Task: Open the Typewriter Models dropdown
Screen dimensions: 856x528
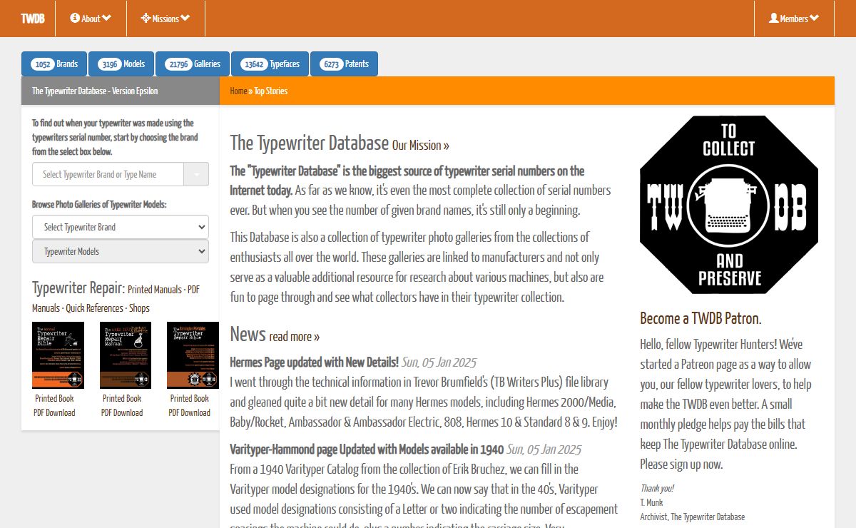Action: coord(121,251)
